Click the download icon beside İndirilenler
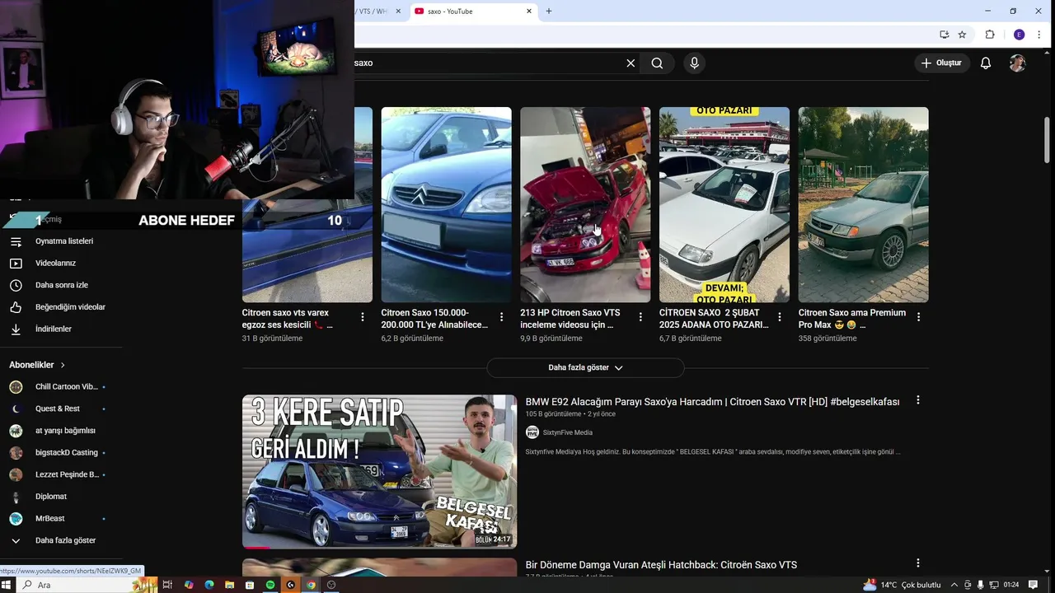The image size is (1055, 593). click(16, 329)
